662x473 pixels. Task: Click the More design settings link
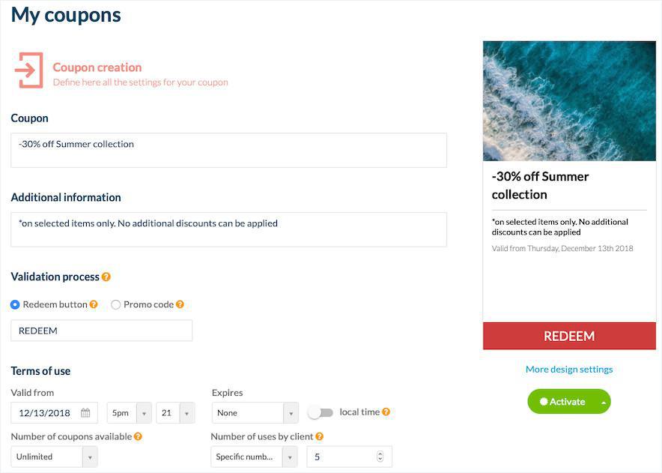pyautogui.click(x=569, y=369)
